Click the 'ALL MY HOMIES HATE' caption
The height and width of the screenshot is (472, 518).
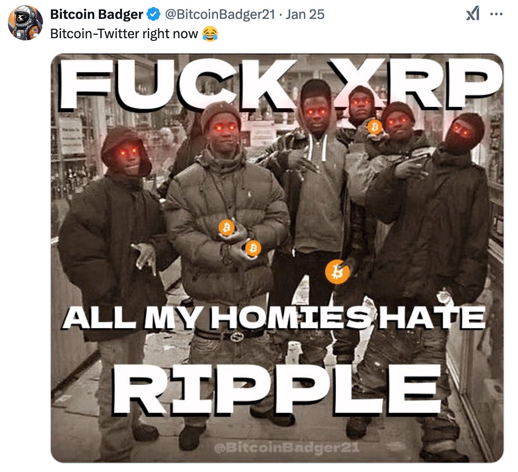coord(274,317)
